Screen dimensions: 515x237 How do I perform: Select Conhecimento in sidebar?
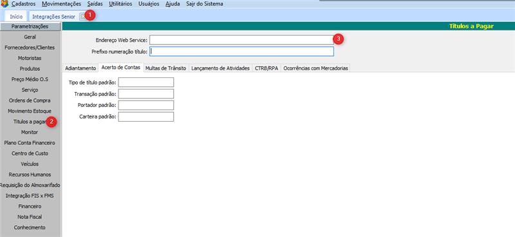30,227
